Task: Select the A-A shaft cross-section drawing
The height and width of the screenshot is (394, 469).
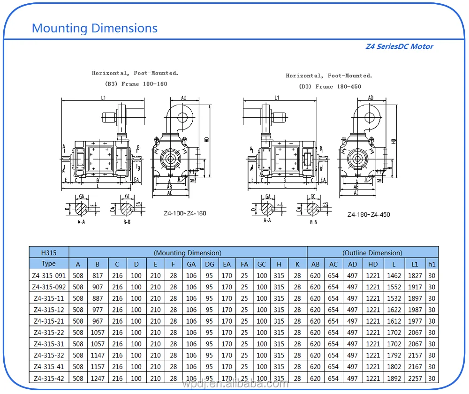Action: (x=81, y=207)
